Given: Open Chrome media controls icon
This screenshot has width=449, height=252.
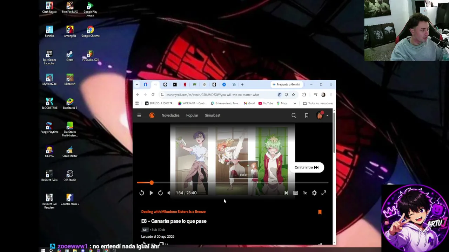Looking at the screenshot, I should click(315, 94).
